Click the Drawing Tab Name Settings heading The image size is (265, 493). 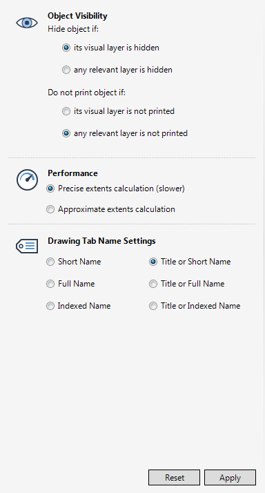click(x=101, y=241)
